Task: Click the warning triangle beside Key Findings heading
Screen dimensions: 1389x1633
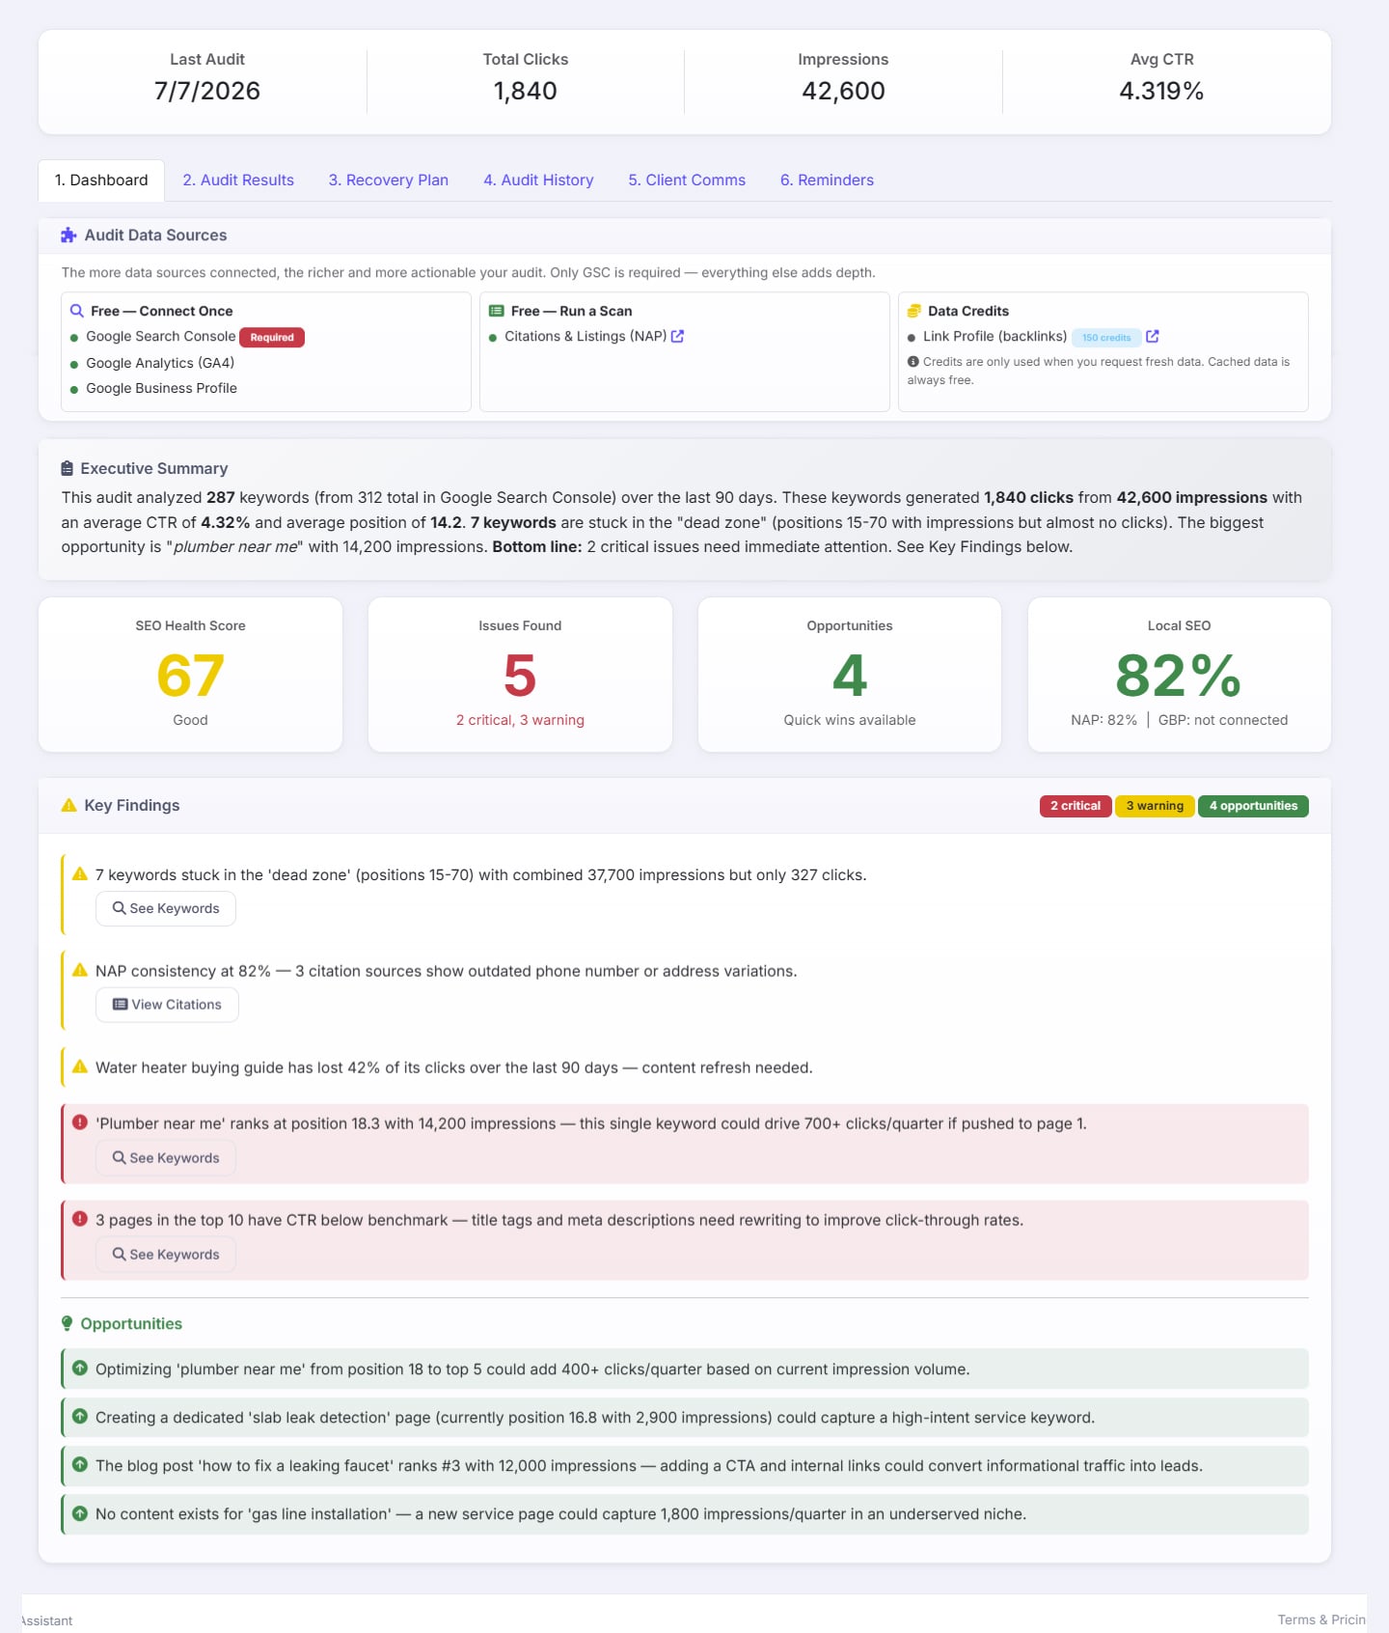Action: point(68,805)
